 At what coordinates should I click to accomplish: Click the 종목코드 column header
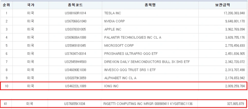click(75, 5)
